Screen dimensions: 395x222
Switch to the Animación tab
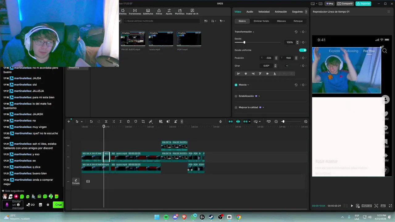(x=281, y=12)
